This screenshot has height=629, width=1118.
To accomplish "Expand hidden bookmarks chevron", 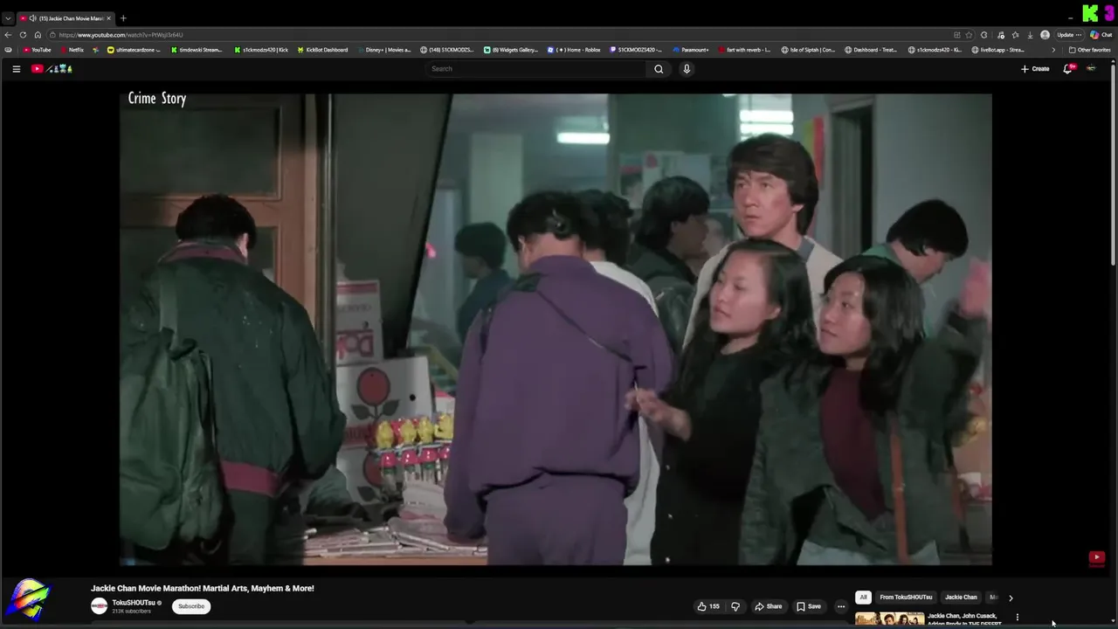I will coord(1052,50).
